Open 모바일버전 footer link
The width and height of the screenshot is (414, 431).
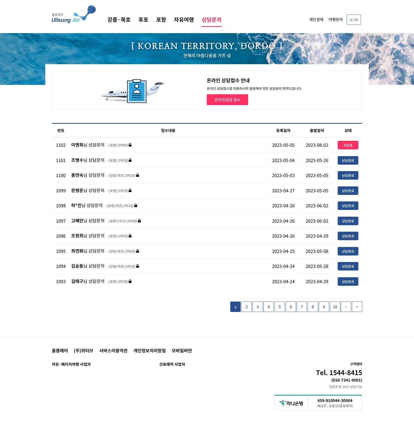182,351
